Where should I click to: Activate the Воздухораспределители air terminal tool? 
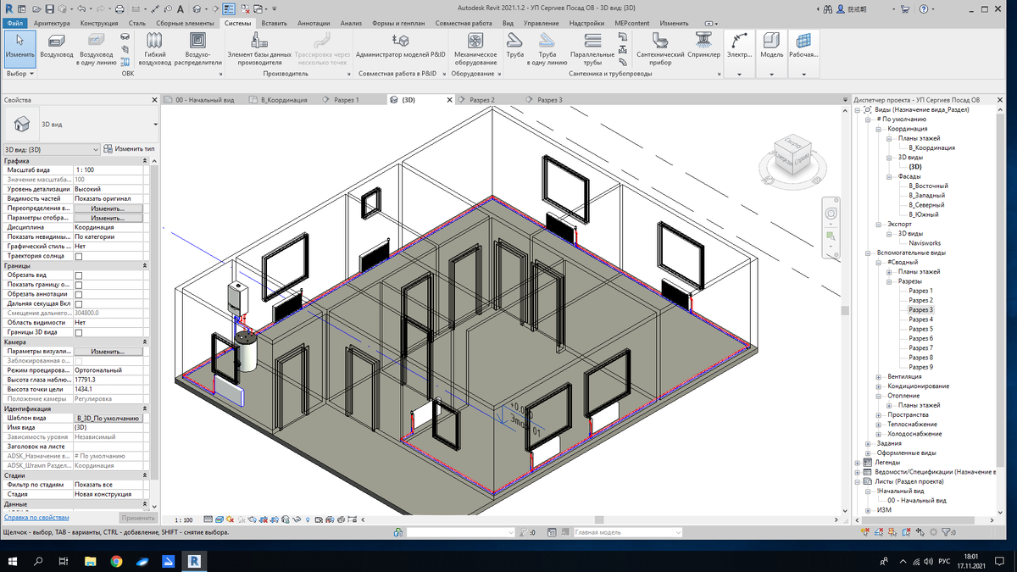tap(197, 47)
